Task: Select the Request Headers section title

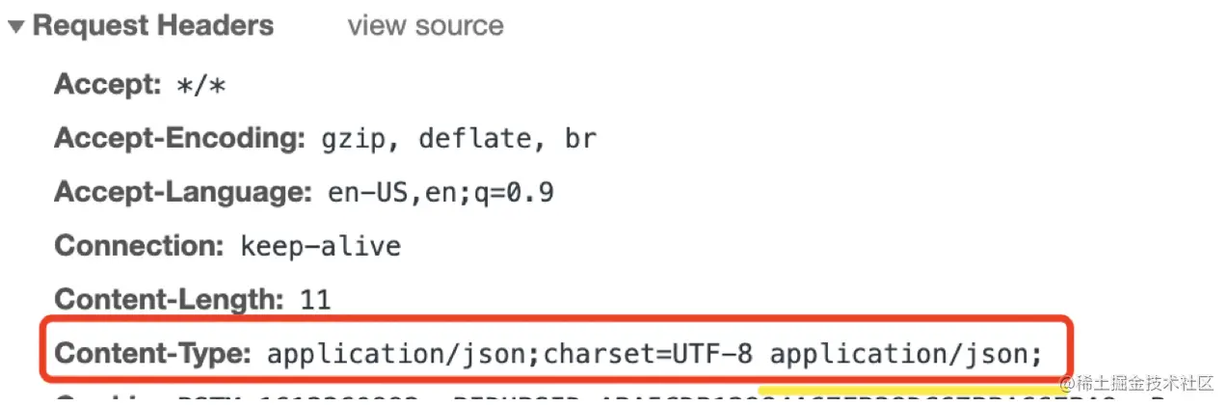Action: [153, 26]
